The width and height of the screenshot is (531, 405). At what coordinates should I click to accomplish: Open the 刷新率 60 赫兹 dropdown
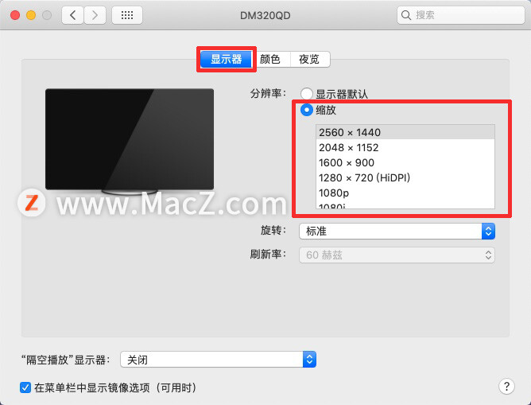coord(397,255)
